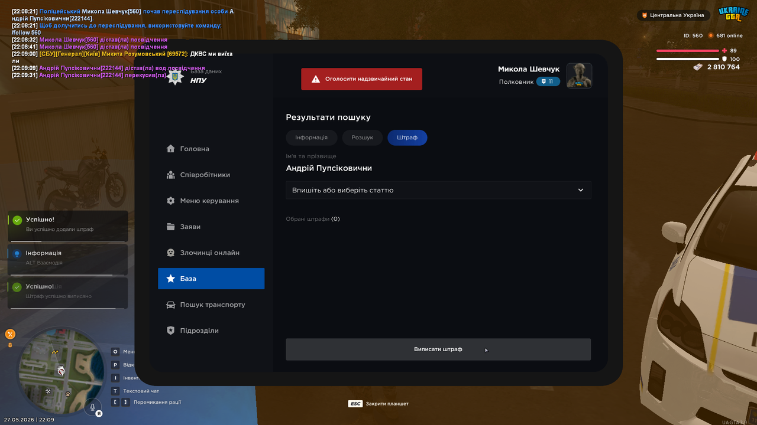This screenshot has width=757, height=425.
Task: Open Меню керування section
Action: (211, 201)
